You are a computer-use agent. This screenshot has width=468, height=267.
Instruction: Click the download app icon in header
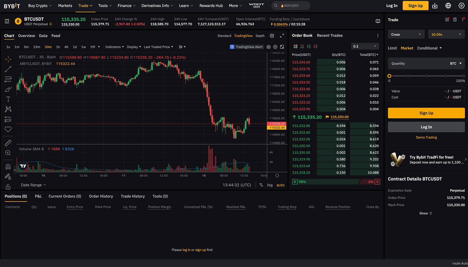[x=435, y=6]
